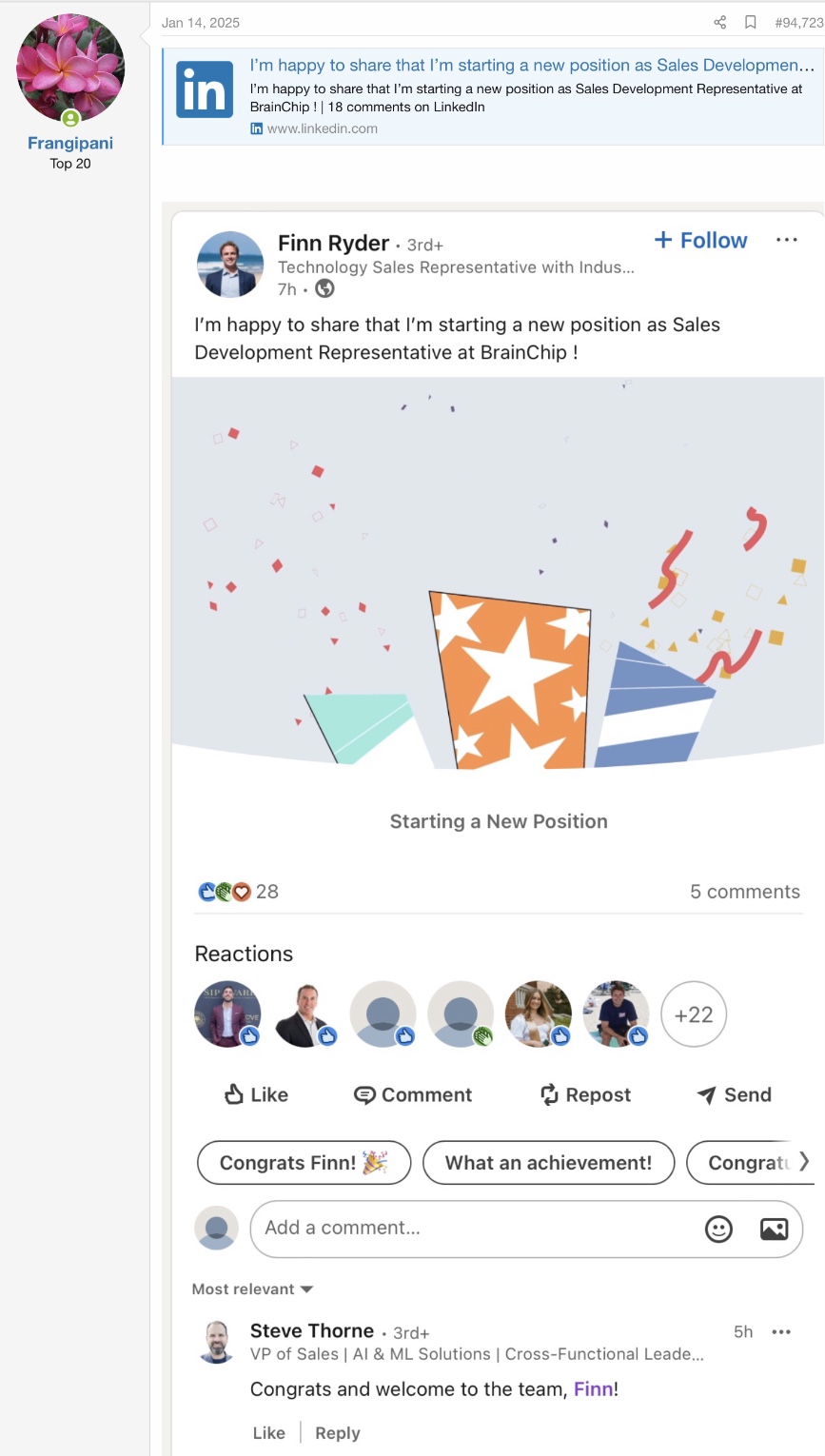Select the 'Congrats Finn!' quick reply
Screen dimensions: 825x1456
[304, 1163]
